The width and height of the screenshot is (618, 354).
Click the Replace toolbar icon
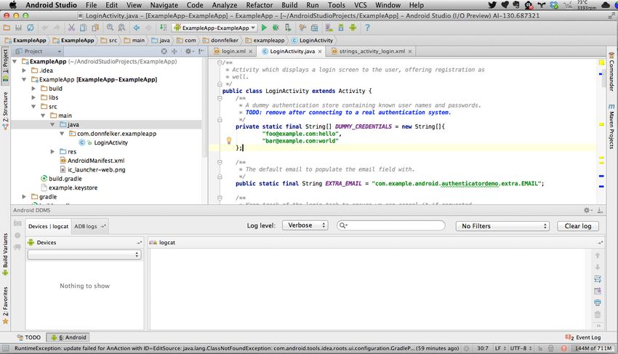pyautogui.click(x=122, y=28)
